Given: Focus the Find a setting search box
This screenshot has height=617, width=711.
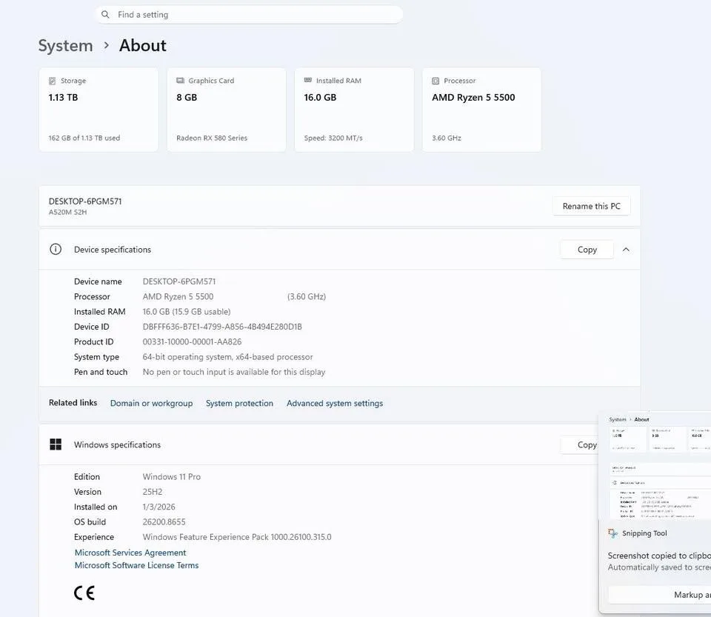Looking at the screenshot, I should pos(249,15).
